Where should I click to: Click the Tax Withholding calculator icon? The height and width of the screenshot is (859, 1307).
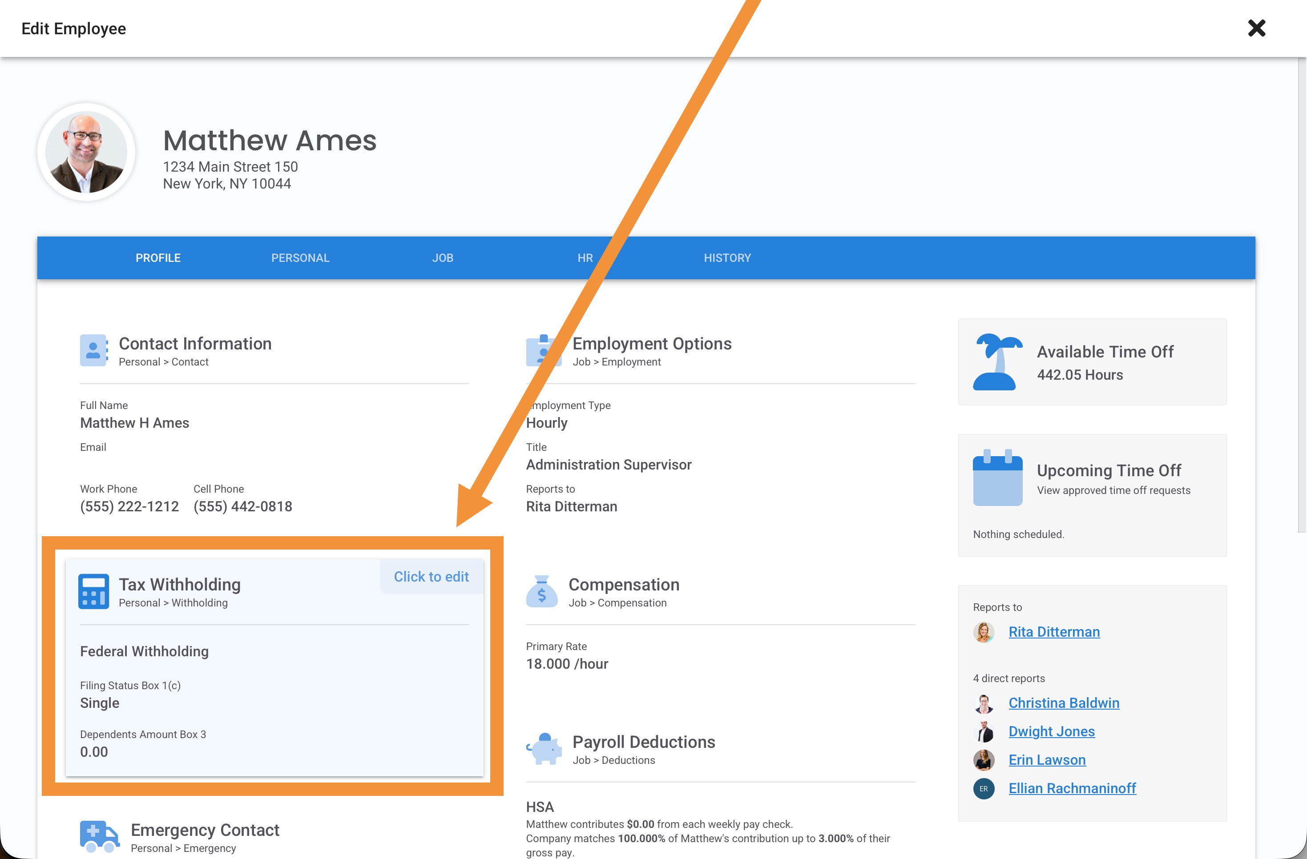point(93,591)
